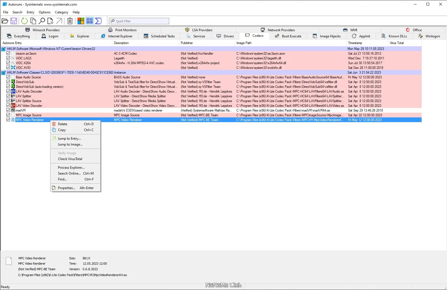The height and width of the screenshot is (290, 447).
Task: Click the blue Sigma toolbar icon
Action: 98,21
